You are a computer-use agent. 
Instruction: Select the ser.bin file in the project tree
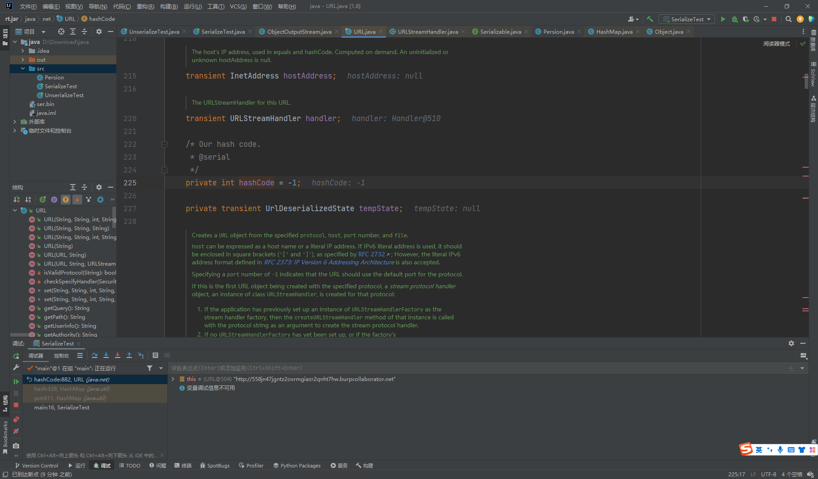[45, 104]
